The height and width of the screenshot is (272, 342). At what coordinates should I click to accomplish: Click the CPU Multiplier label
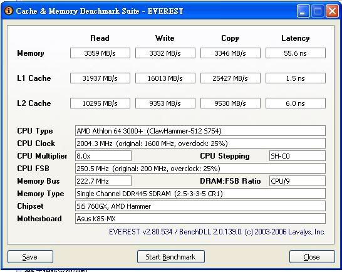coord(42,156)
